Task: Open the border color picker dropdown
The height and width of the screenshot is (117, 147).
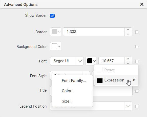Action: [x=56, y=32]
